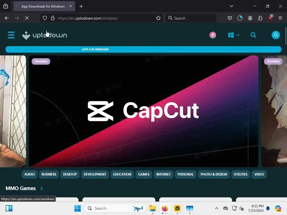287x215 pixels.
Task: Open the Firefox application menu
Action: pyautogui.click(x=280, y=18)
